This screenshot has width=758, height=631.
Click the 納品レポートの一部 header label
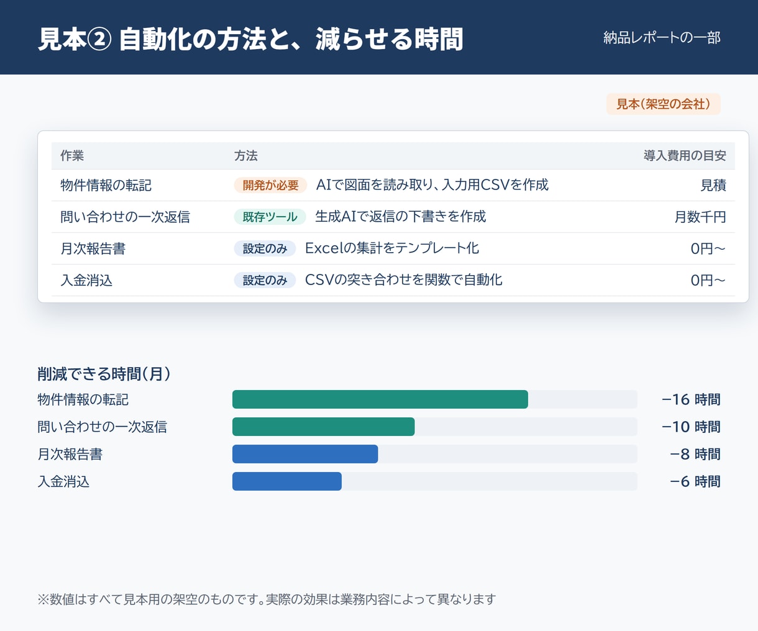pos(662,38)
